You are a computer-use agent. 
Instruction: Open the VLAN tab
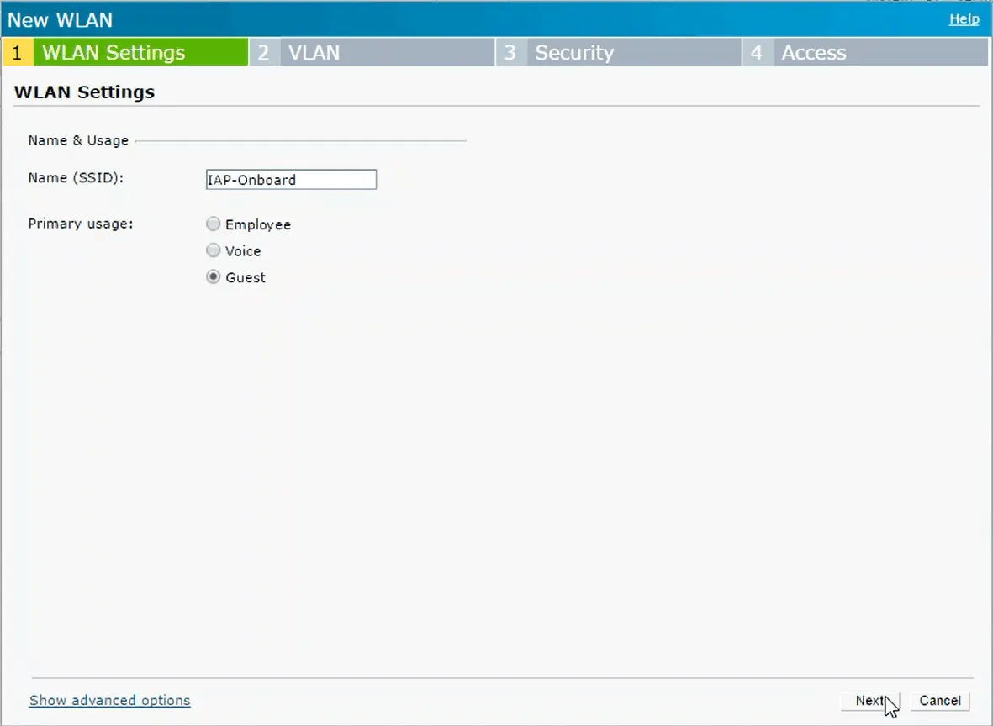[314, 53]
